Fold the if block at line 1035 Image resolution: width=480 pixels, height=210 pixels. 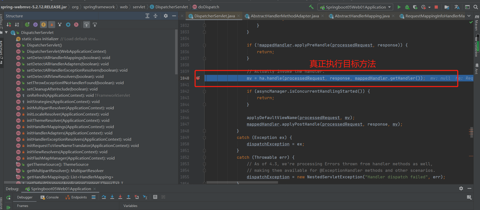point(204,45)
